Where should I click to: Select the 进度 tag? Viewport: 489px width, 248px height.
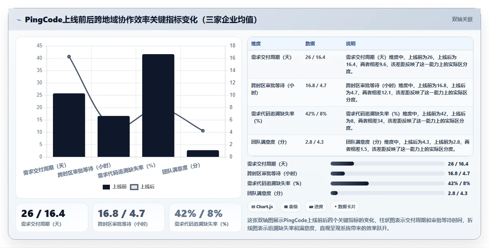click(x=316, y=207)
